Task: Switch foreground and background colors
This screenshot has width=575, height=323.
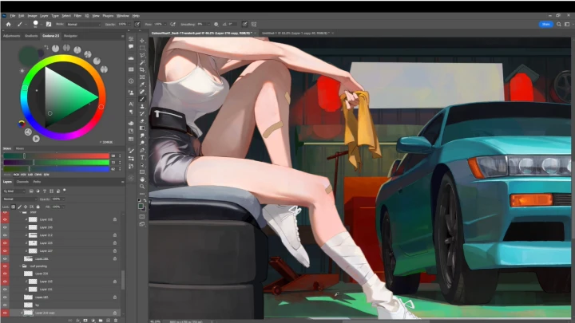Action: pos(145,200)
